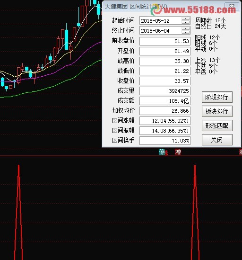Click the 关闭 button
This screenshot has width=242, height=260.
pyautogui.click(x=217, y=140)
